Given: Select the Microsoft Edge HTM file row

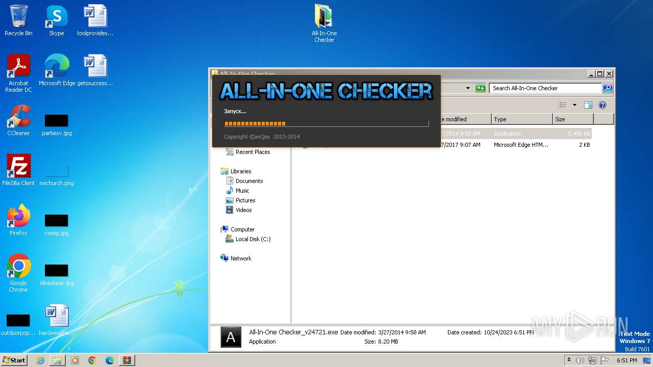Looking at the screenshot, I should tap(515, 145).
